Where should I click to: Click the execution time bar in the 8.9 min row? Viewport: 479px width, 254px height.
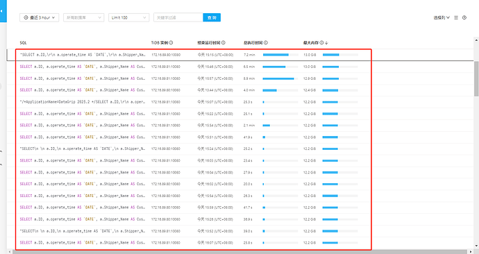280,78
